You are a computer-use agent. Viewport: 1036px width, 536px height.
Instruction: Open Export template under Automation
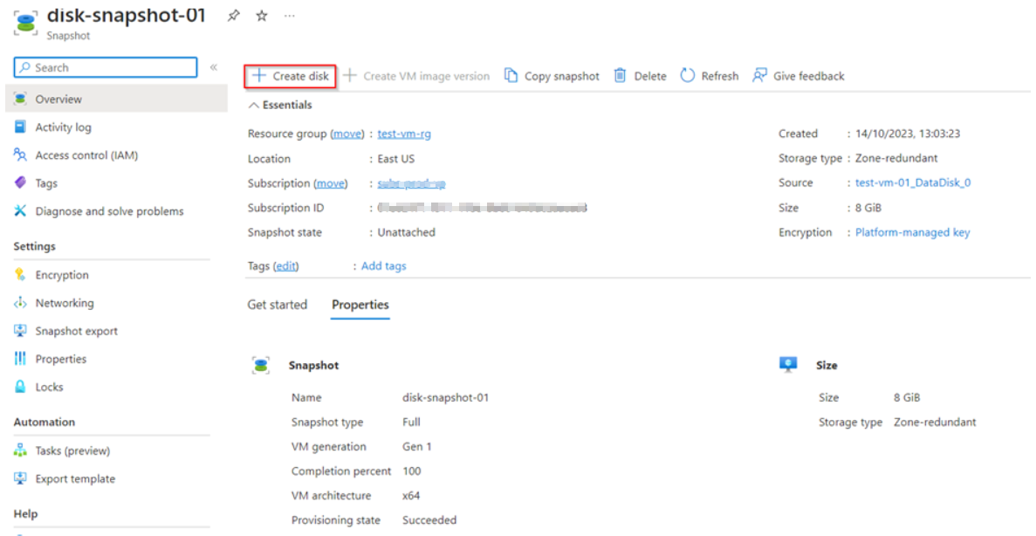coord(75,478)
